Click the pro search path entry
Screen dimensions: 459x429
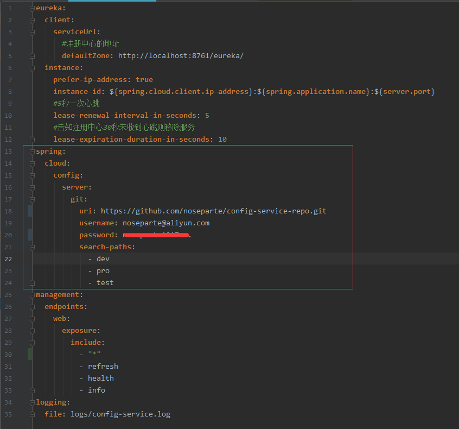point(103,271)
